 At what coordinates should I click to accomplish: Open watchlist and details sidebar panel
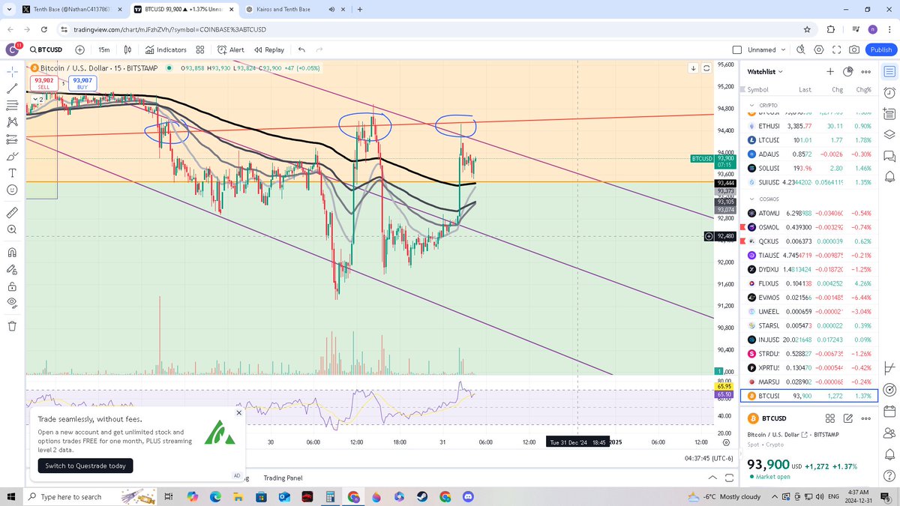(889, 72)
